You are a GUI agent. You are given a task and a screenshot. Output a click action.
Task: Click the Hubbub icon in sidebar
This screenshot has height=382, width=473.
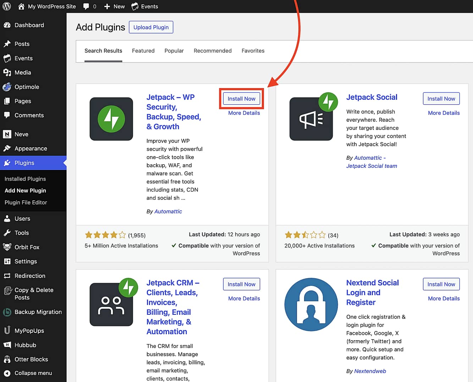(x=7, y=345)
